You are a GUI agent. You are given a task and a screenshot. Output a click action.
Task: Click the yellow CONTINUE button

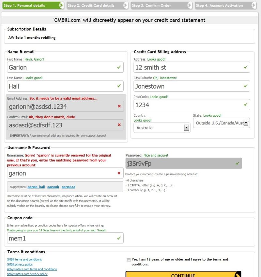pyautogui.click(x=183, y=274)
